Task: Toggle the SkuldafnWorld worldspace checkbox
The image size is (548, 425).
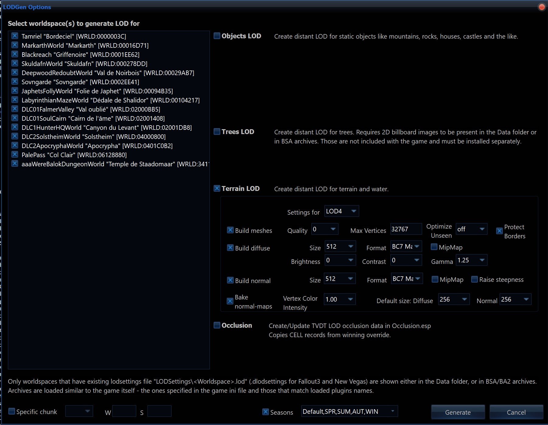Action: pos(15,63)
